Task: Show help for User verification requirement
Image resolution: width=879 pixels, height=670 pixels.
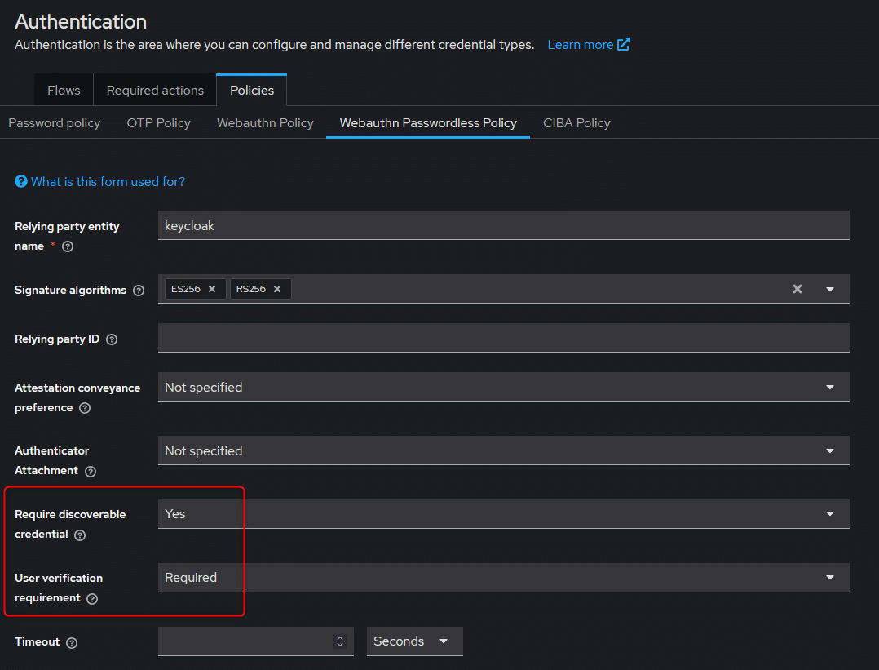Action: tap(92, 599)
